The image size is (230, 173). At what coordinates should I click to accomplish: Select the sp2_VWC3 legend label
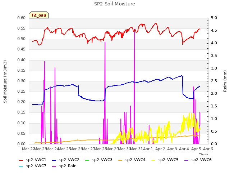(x=102, y=160)
